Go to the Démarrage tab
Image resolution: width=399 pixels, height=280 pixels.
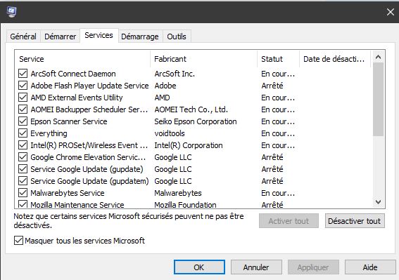point(140,36)
